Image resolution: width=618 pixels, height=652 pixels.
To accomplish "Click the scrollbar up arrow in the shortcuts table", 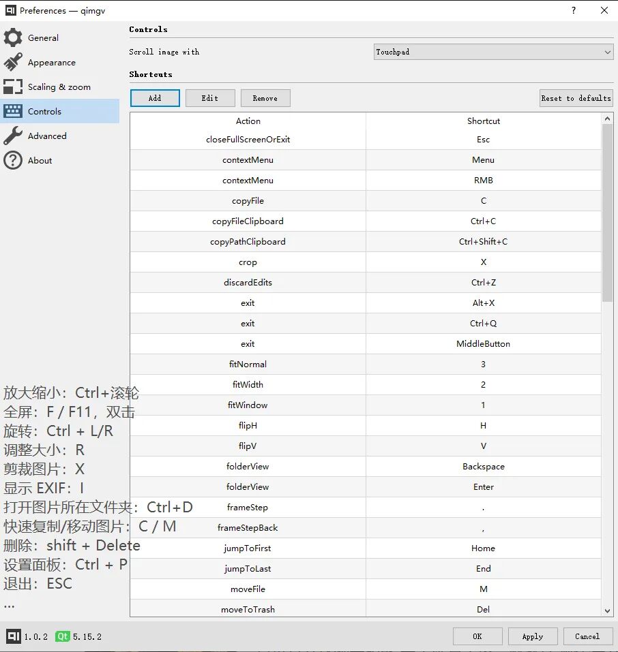I will (x=607, y=119).
